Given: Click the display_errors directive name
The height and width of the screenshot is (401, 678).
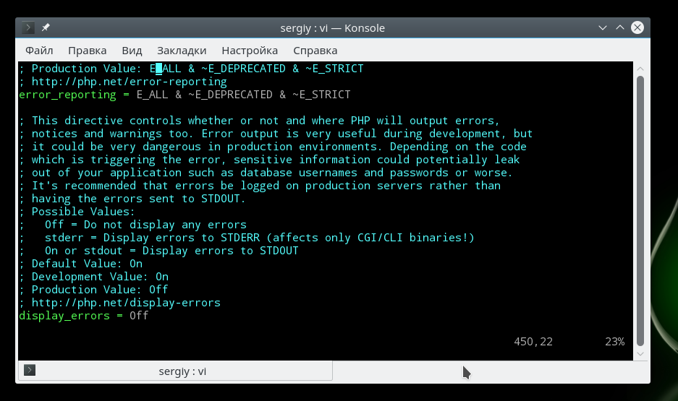Looking at the screenshot, I should click(64, 316).
